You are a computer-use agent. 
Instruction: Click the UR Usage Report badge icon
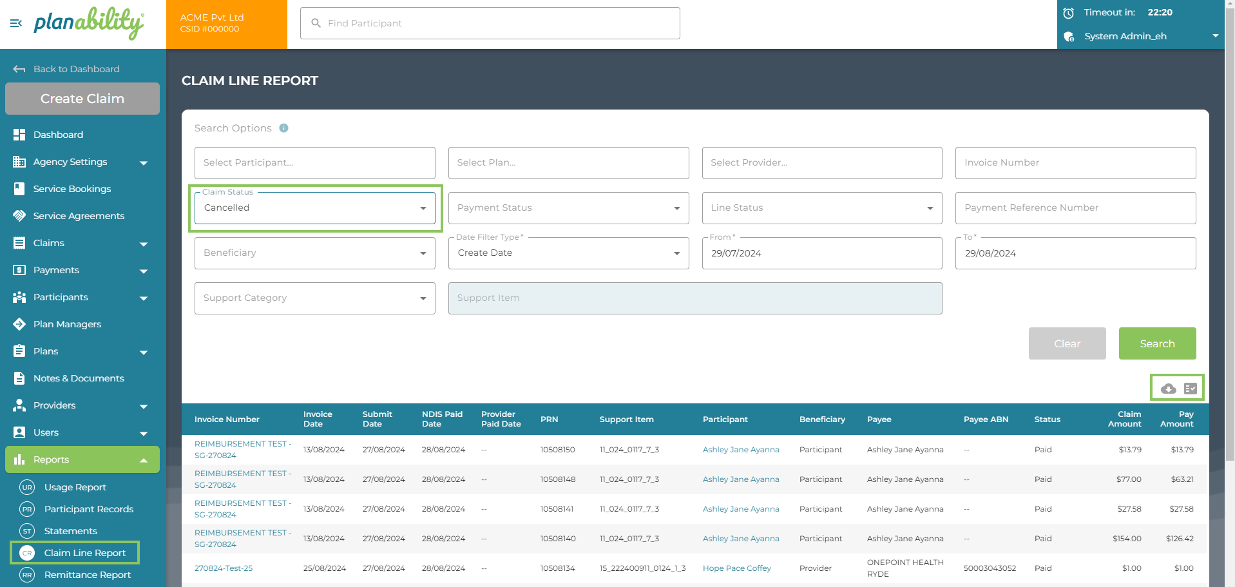click(x=27, y=487)
